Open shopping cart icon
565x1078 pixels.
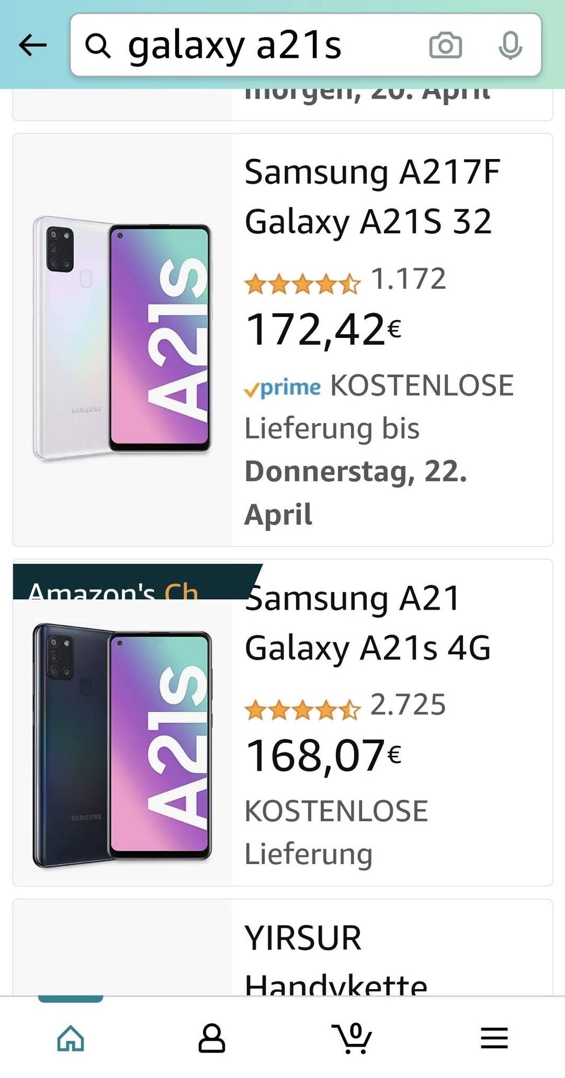[x=352, y=1038]
